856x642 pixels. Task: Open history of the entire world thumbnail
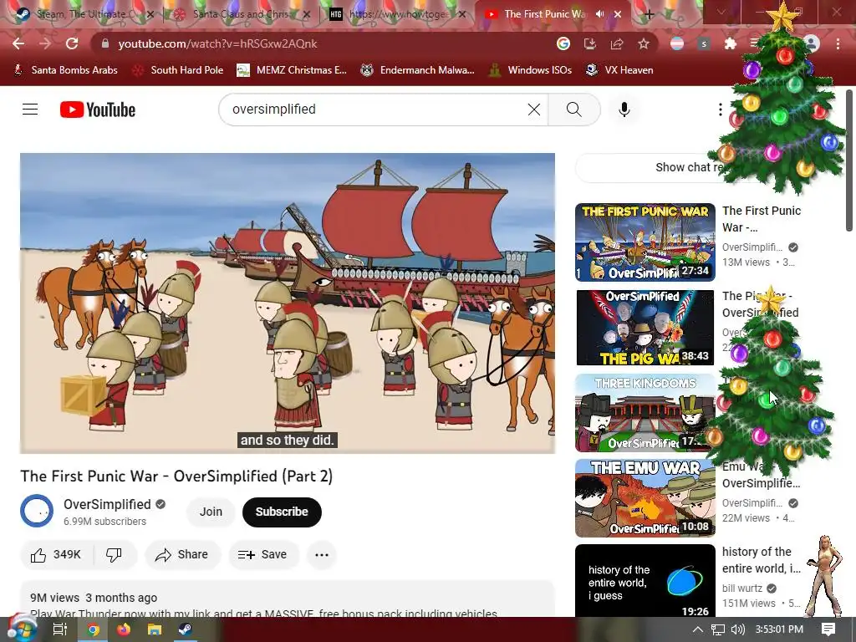(x=645, y=582)
